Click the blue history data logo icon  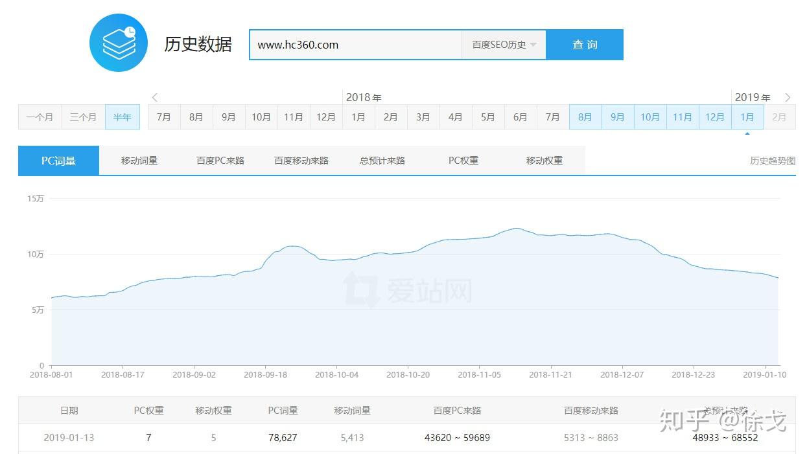(119, 42)
